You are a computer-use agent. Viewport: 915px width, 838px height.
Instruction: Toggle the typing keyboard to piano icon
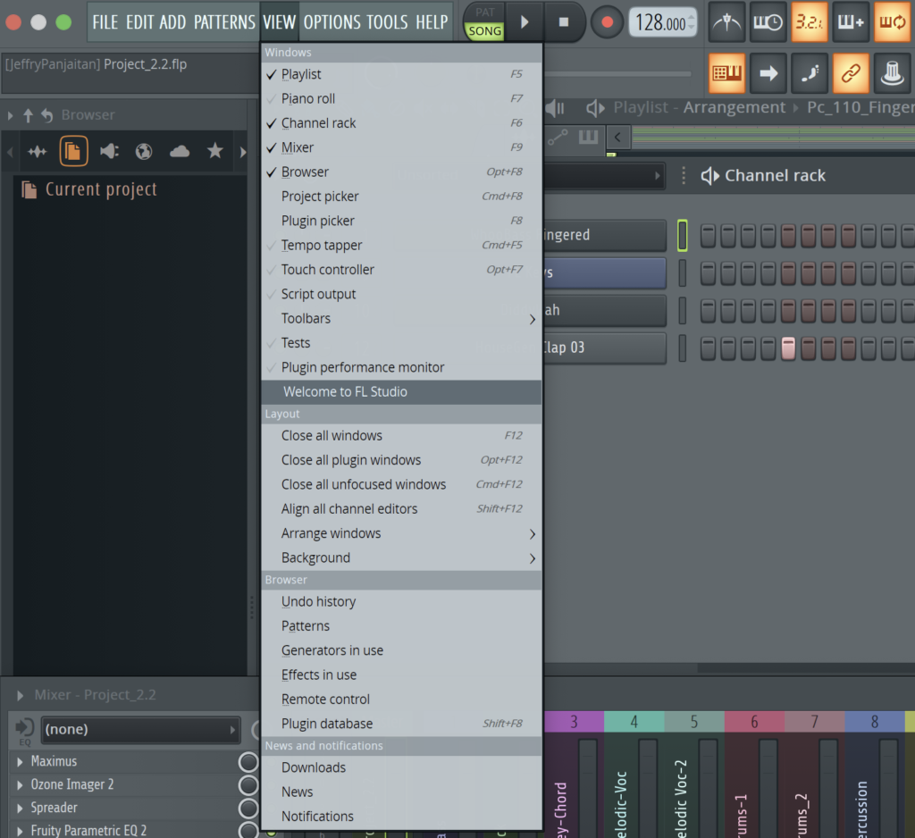pyautogui.click(x=727, y=74)
